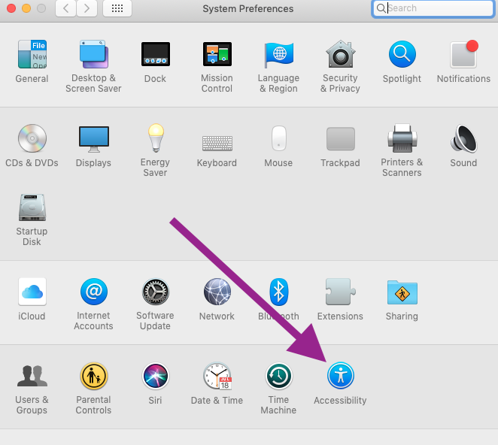Click the Back navigation arrow
Viewport: 498px width, 445px height.
click(65, 8)
